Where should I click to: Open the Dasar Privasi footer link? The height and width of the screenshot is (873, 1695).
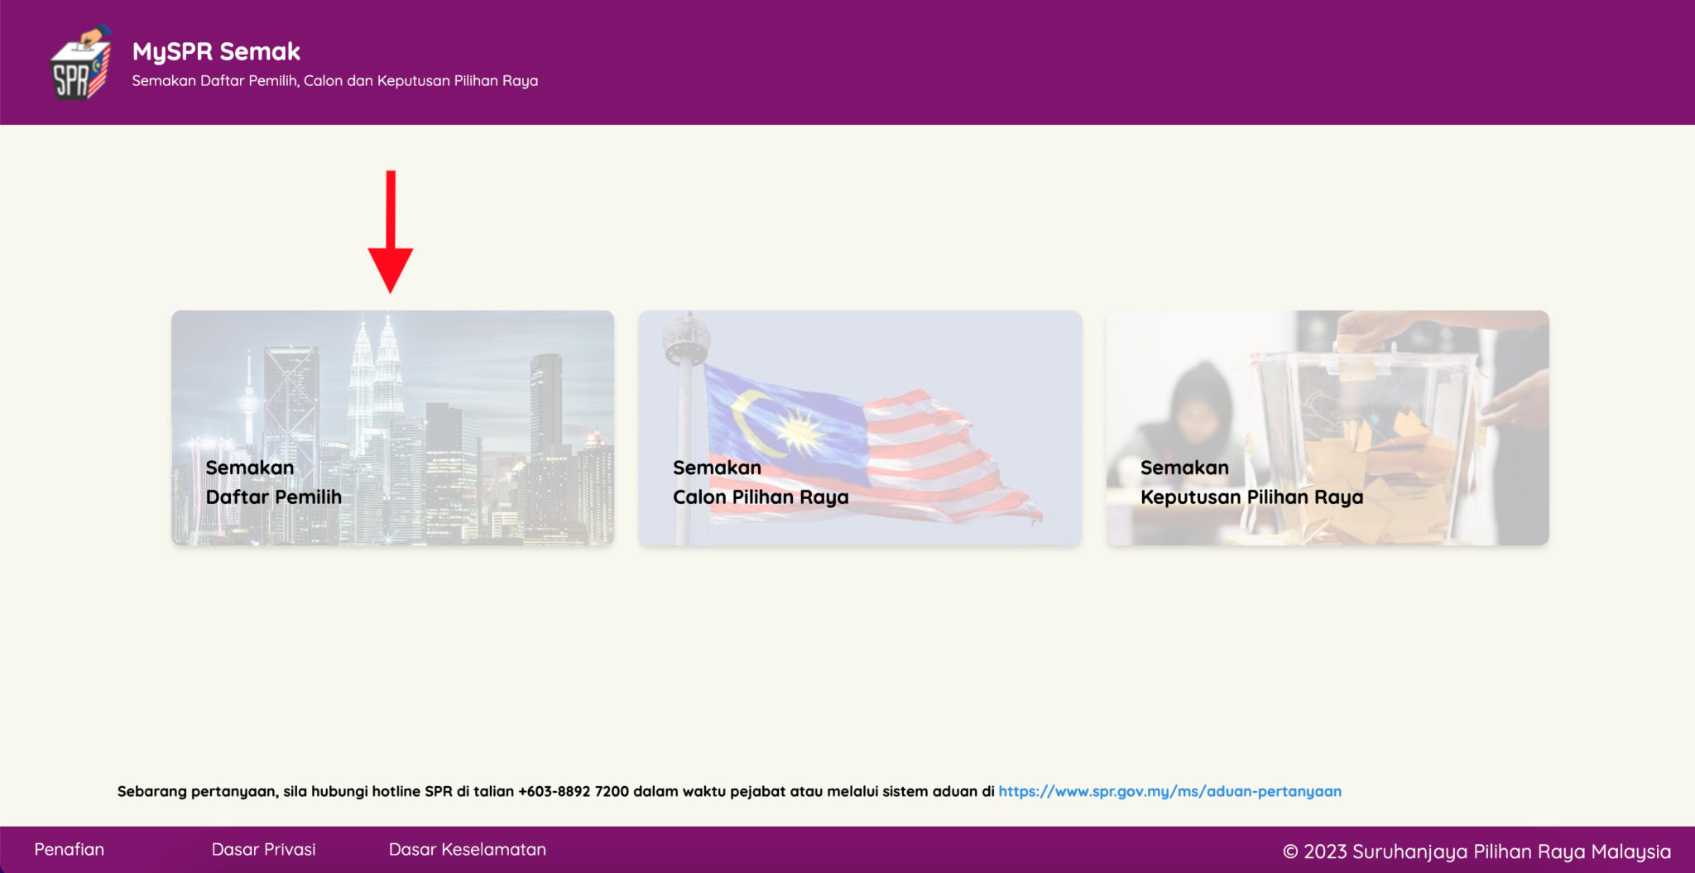[263, 850]
